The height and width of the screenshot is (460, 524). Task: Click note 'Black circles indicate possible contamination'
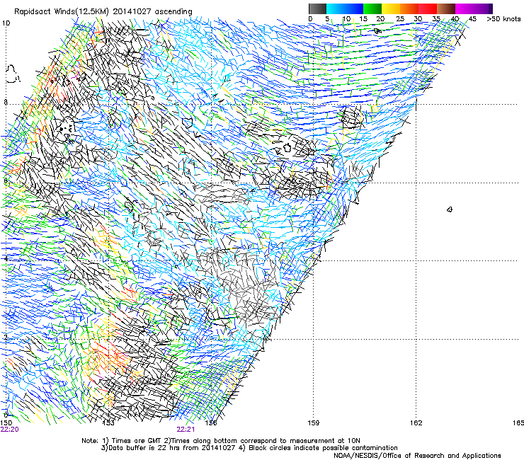coord(323,448)
